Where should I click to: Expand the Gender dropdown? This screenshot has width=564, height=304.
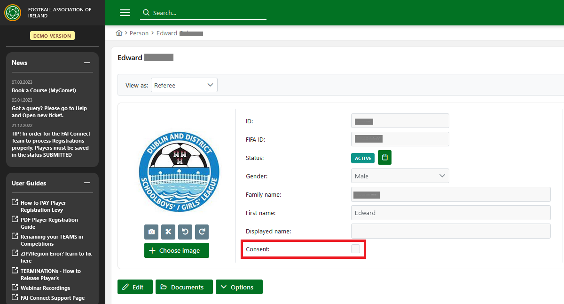399,176
